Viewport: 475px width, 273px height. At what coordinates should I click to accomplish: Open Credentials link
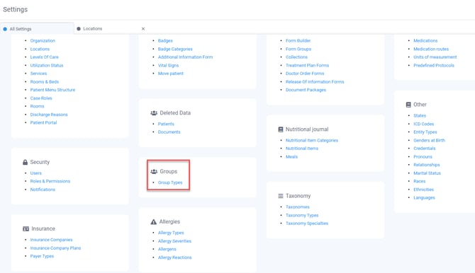pyautogui.click(x=425, y=149)
